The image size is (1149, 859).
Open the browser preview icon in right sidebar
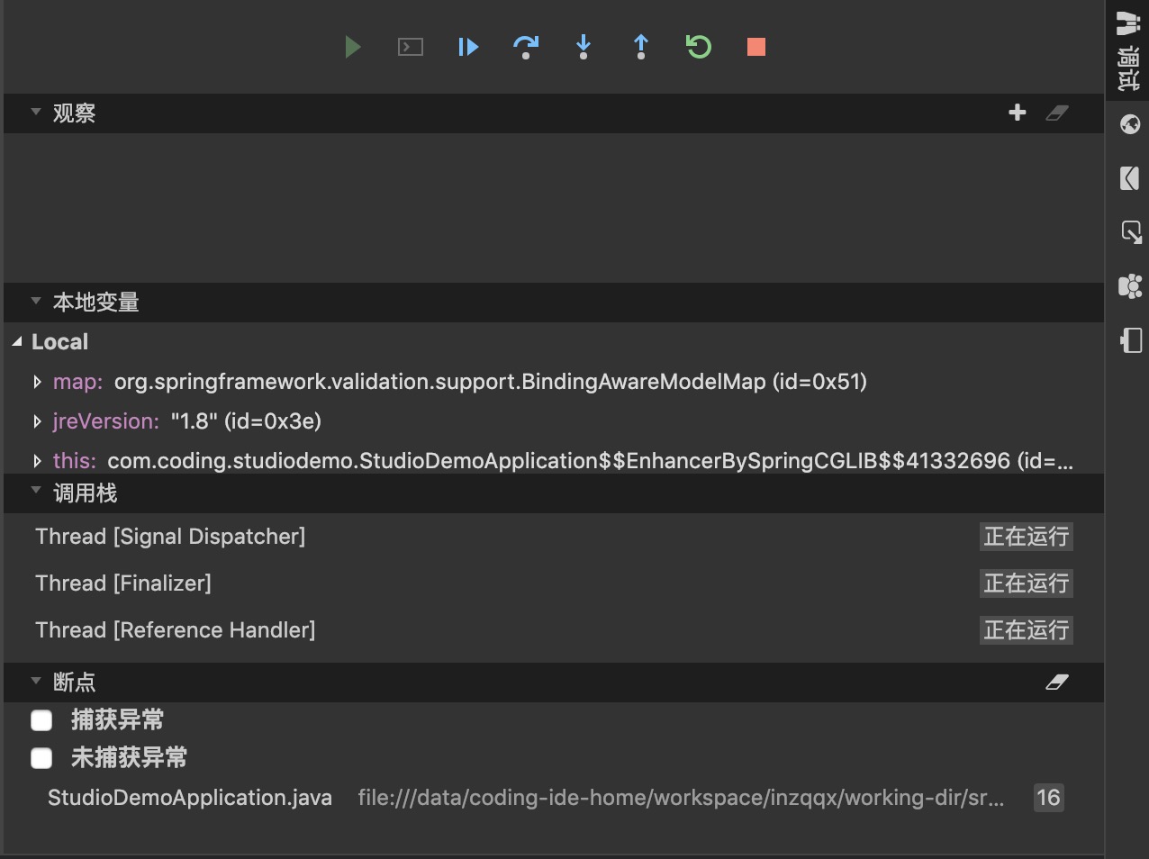tap(1129, 124)
